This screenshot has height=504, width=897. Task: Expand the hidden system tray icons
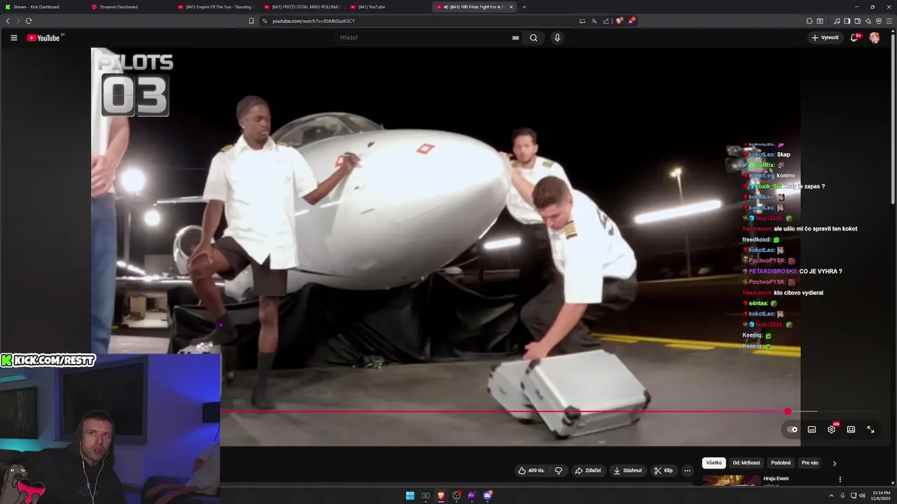[833, 496]
